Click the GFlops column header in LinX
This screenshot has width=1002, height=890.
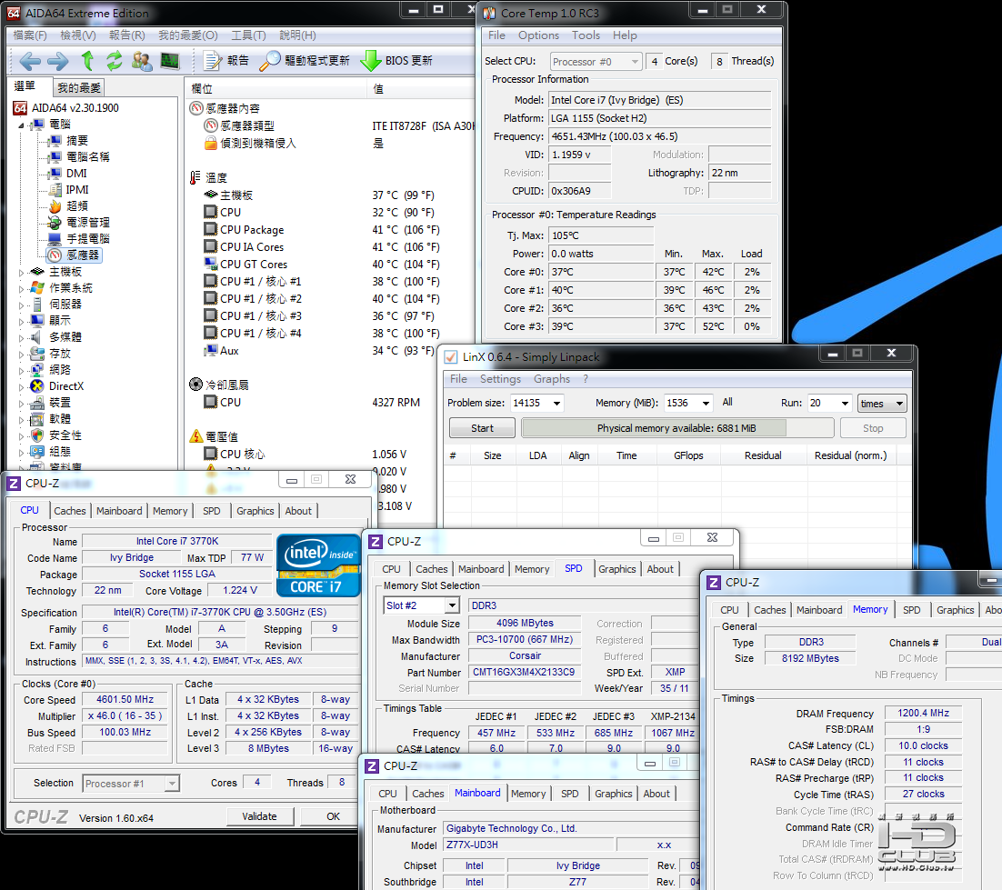688,455
